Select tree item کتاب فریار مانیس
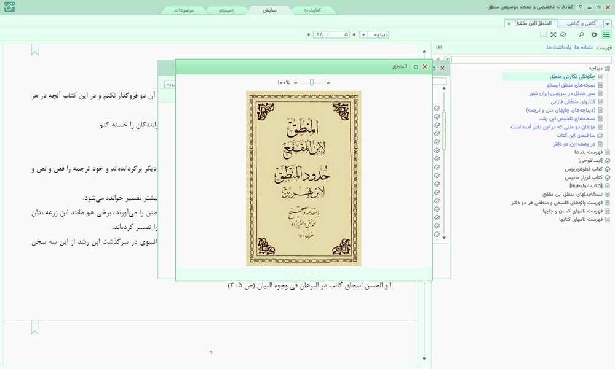The width and height of the screenshot is (615, 369). (584, 177)
